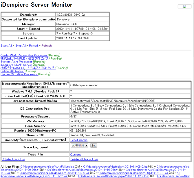Click the CacheMgt Instances=72 label cell
Screen dimensions: 194x178
35,140
